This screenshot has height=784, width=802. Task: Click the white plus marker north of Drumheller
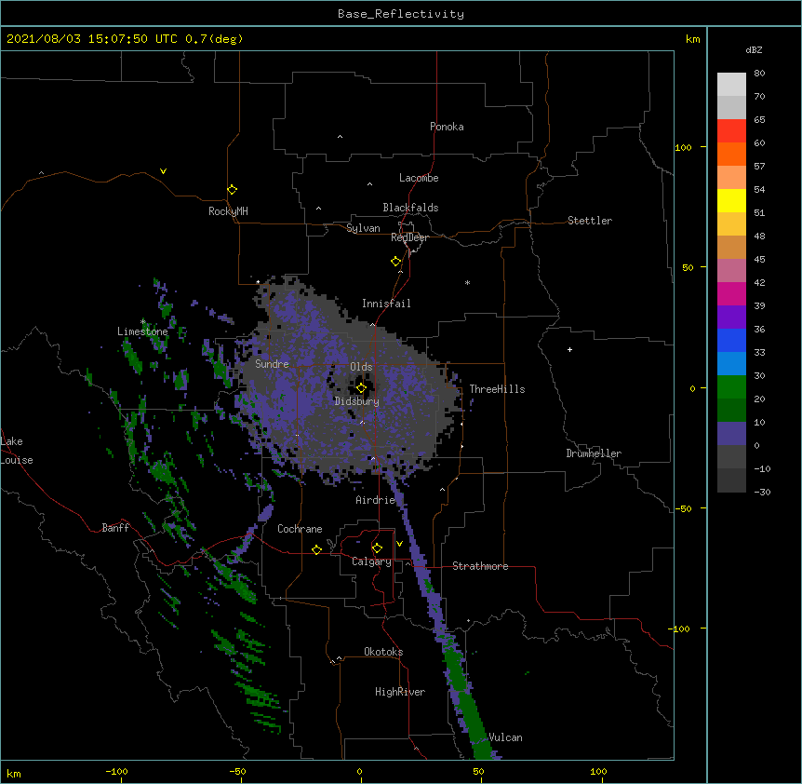569,349
